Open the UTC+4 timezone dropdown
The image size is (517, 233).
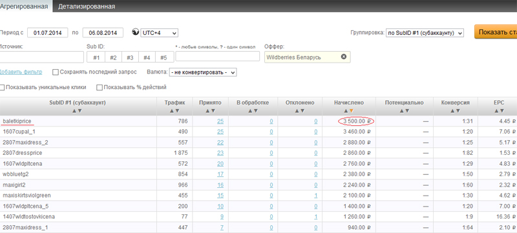click(x=159, y=32)
